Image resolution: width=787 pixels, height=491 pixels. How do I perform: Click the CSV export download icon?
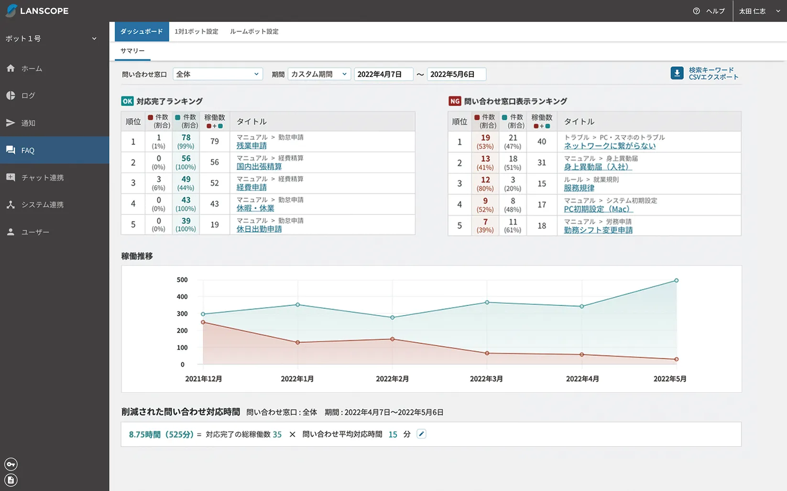click(677, 73)
